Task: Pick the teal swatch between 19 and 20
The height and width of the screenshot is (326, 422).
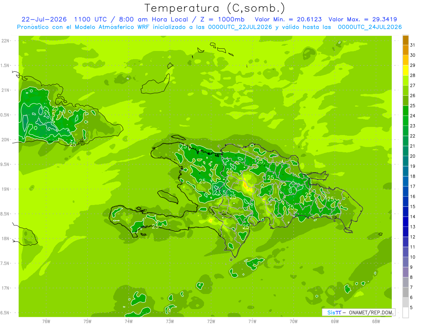Action: point(405,161)
